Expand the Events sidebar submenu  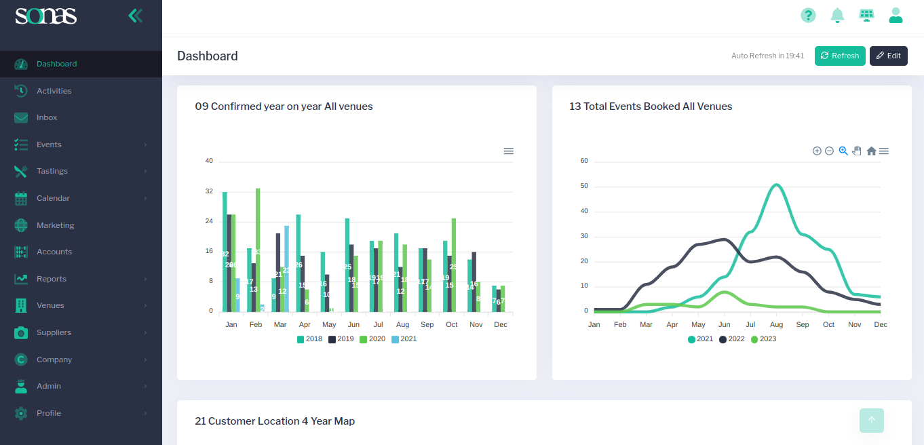49,144
